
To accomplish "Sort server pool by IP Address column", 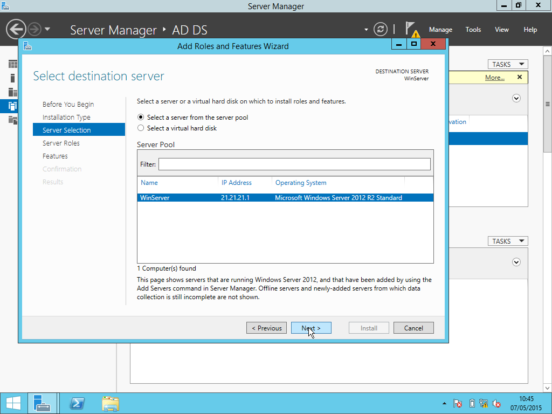I will click(237, 183).
